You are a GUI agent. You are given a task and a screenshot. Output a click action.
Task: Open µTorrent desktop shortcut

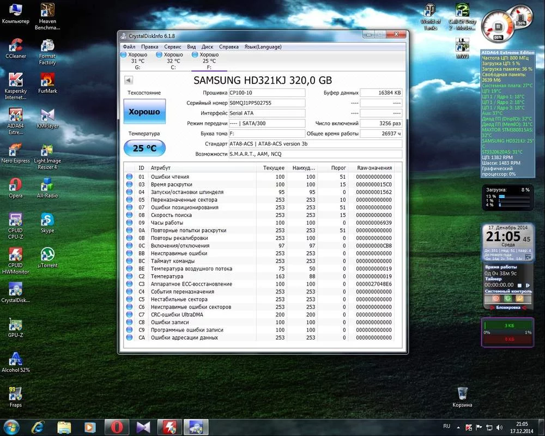(x=47, y=255)
